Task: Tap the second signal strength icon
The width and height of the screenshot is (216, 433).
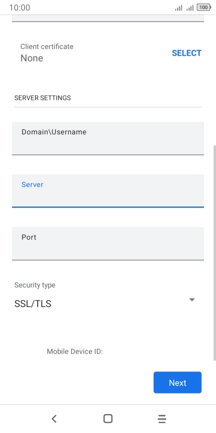Action: 190,8
